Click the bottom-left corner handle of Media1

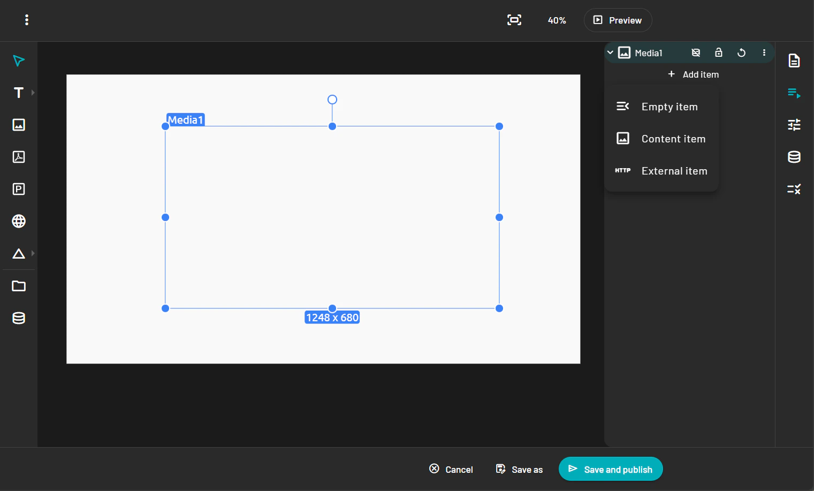tap(165, 308)
